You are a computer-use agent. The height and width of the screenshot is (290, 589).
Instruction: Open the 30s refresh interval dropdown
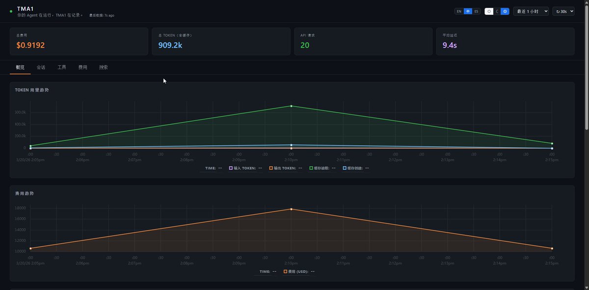(563, 11)
